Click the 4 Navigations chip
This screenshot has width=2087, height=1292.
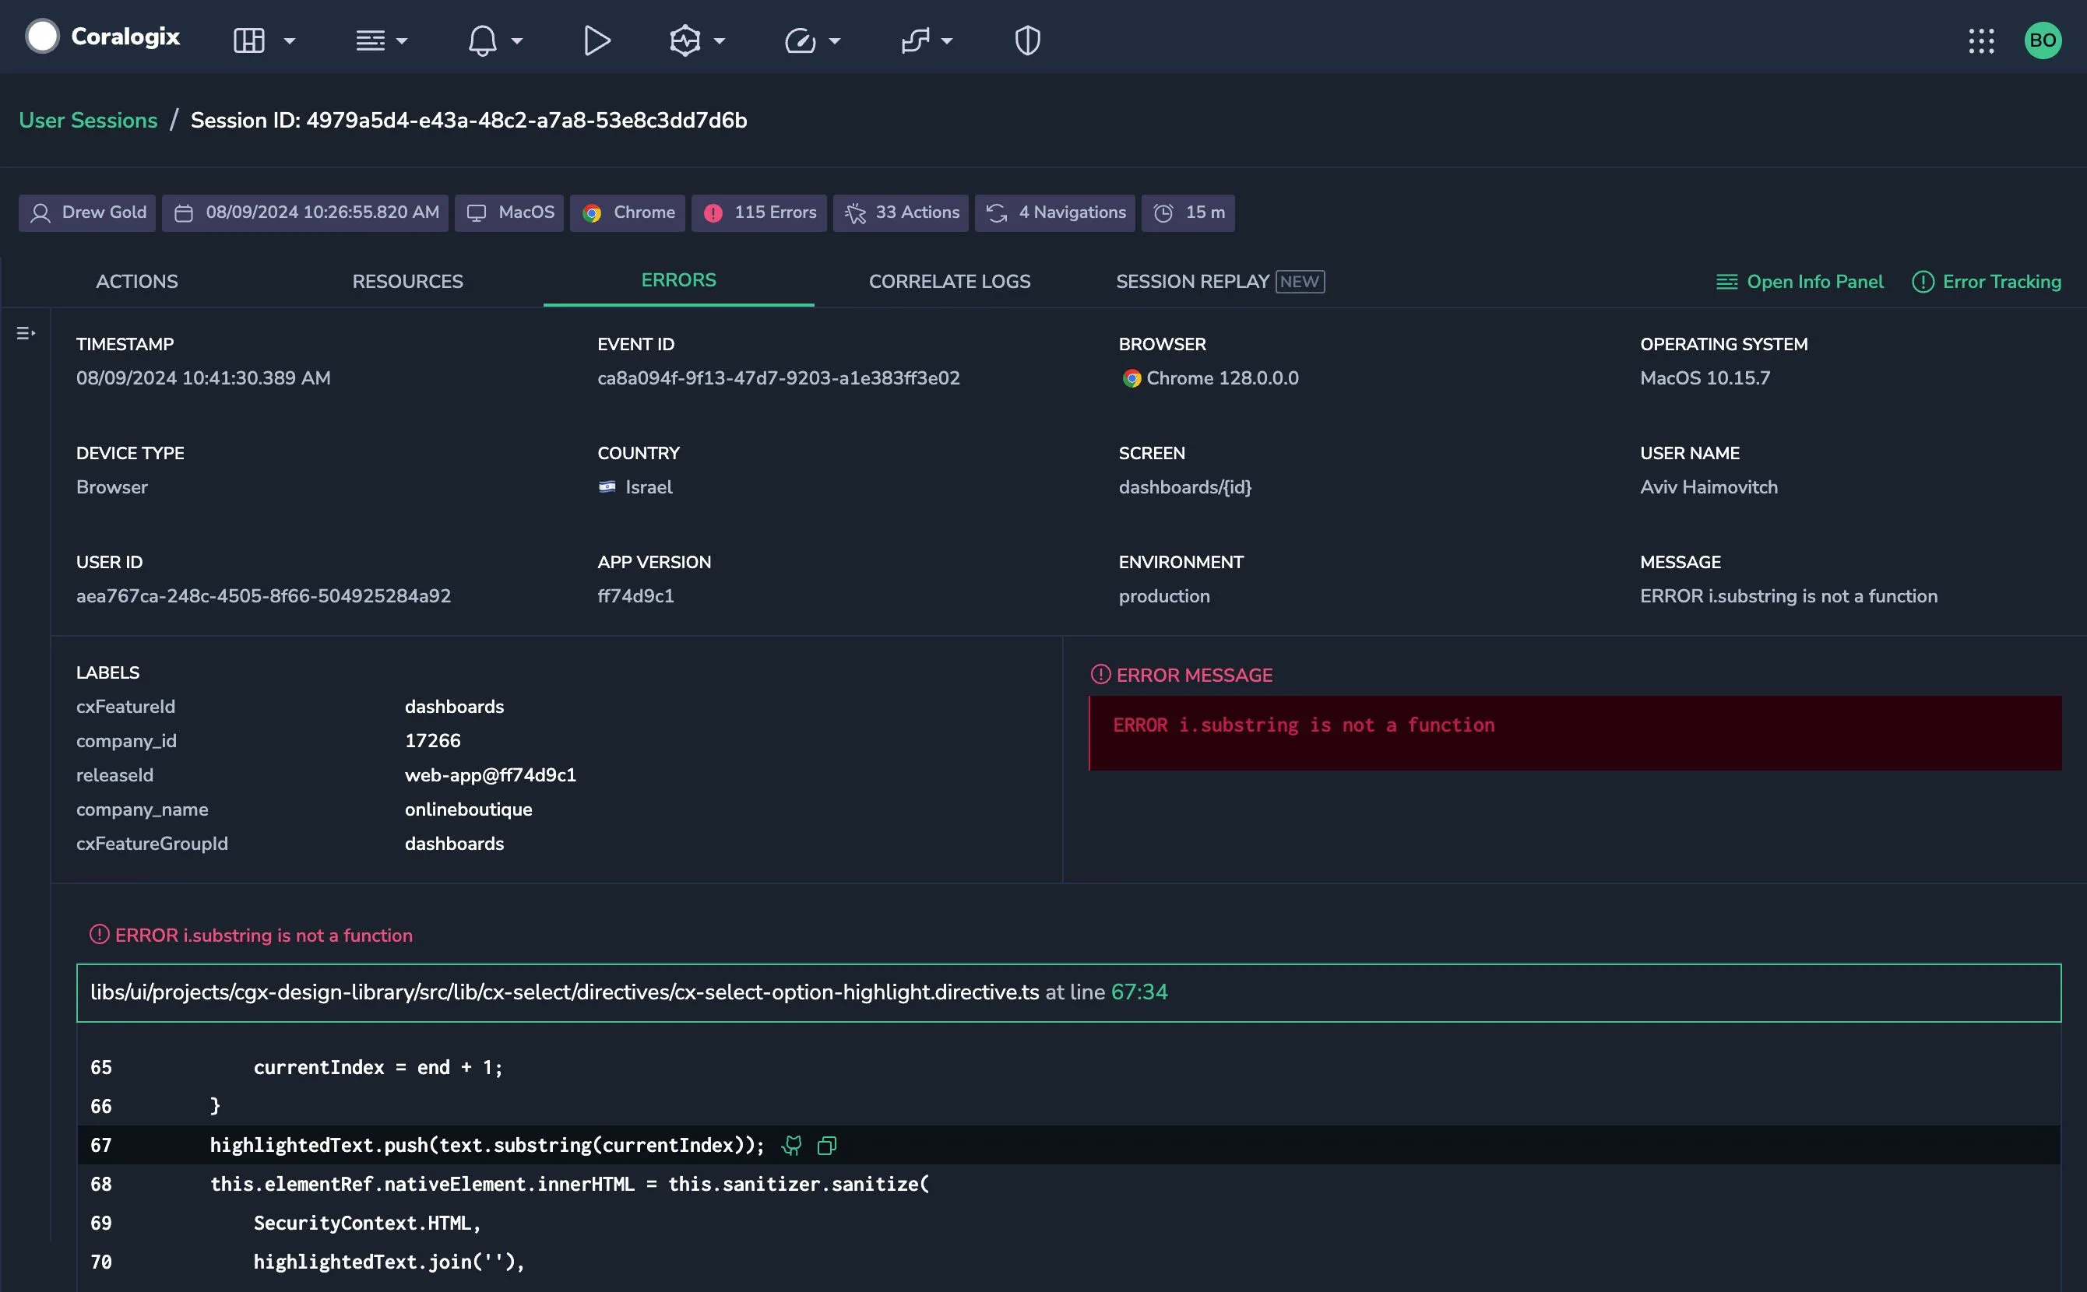(1055, 212)
